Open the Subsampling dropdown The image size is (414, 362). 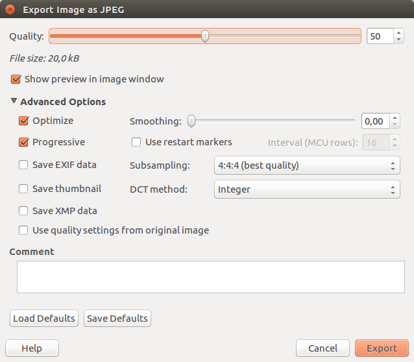click(x=306, y=165)
